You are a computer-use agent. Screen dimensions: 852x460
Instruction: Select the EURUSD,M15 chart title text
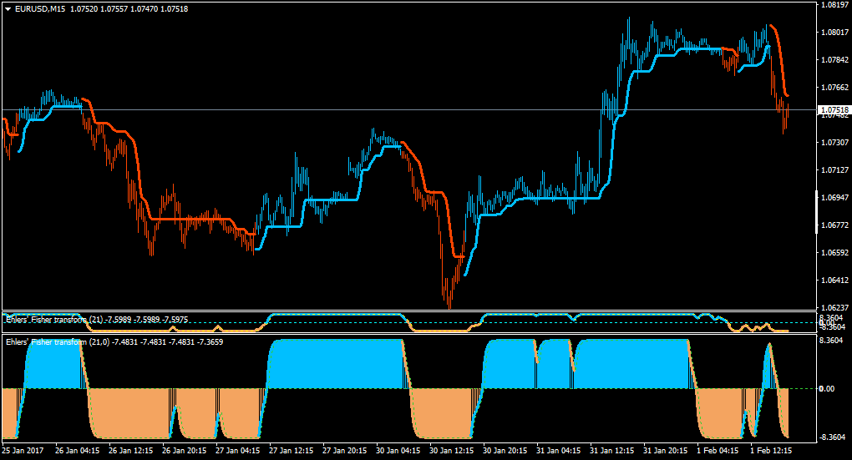tap(40, 9)
